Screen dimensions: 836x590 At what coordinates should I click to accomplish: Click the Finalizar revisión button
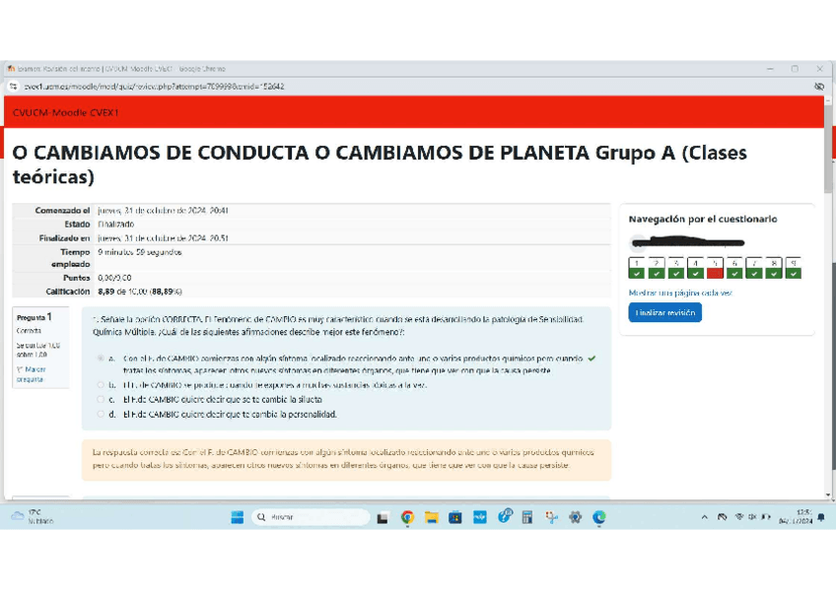(x=664, y=312)
